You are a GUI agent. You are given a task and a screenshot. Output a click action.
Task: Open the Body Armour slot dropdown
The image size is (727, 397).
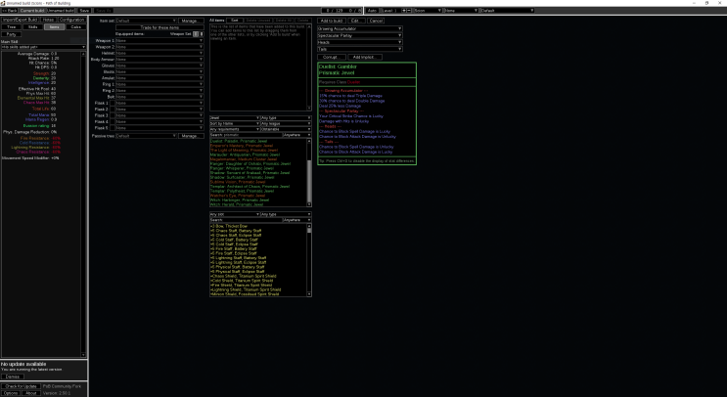point(159,60)
